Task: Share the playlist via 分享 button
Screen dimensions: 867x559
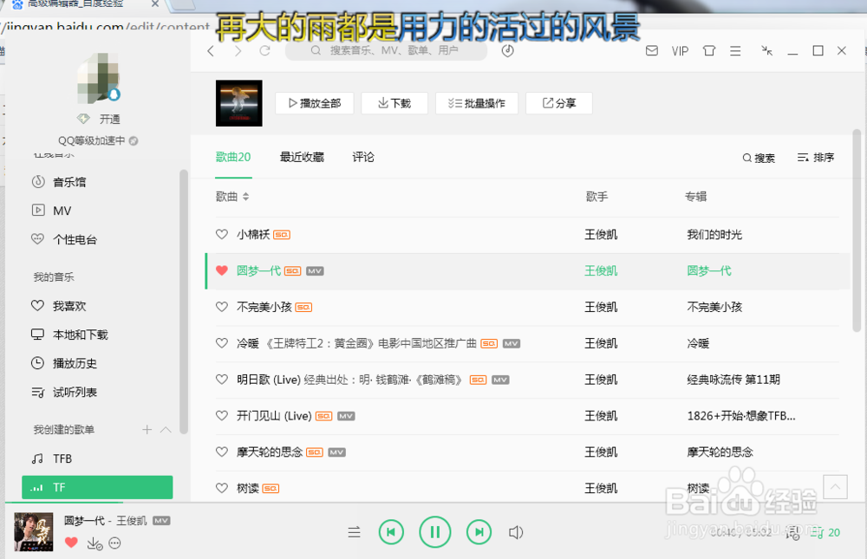Action: [558, 102]
